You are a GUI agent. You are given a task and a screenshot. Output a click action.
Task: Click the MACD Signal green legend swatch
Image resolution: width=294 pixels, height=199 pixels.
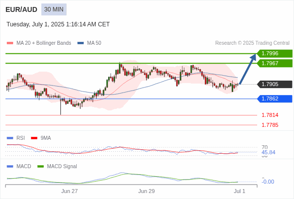click(x=41, y=167)
